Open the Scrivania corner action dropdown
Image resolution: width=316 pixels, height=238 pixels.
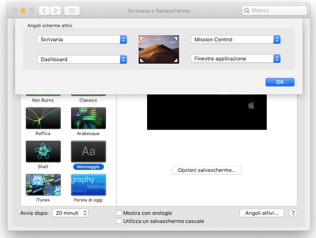point(81,39)
